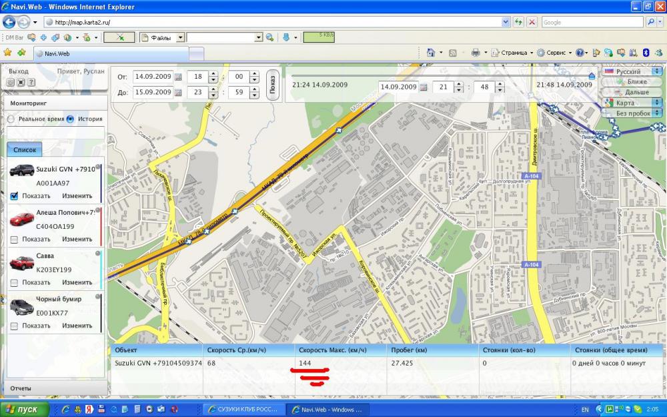This screenshot has height=417, width=667.
Task: Click the IE home page icon
Action: click(x=431, y=53)
